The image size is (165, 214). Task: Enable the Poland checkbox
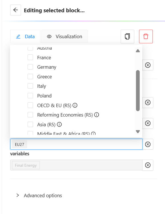pyautogui.click(x=30, y=95)
